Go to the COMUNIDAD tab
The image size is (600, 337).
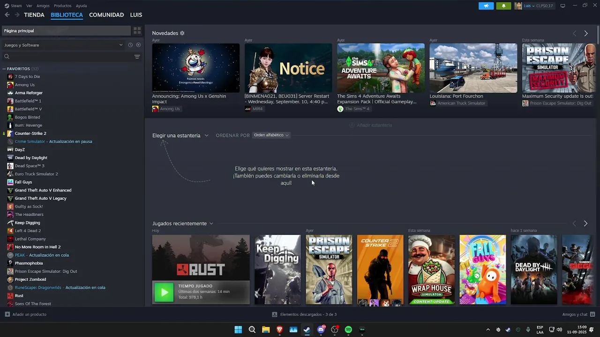106,15
